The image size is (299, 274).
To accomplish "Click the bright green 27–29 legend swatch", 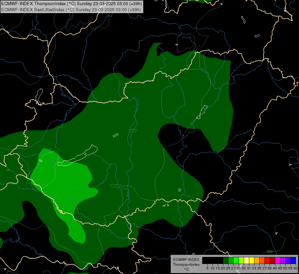I will 236,261.
